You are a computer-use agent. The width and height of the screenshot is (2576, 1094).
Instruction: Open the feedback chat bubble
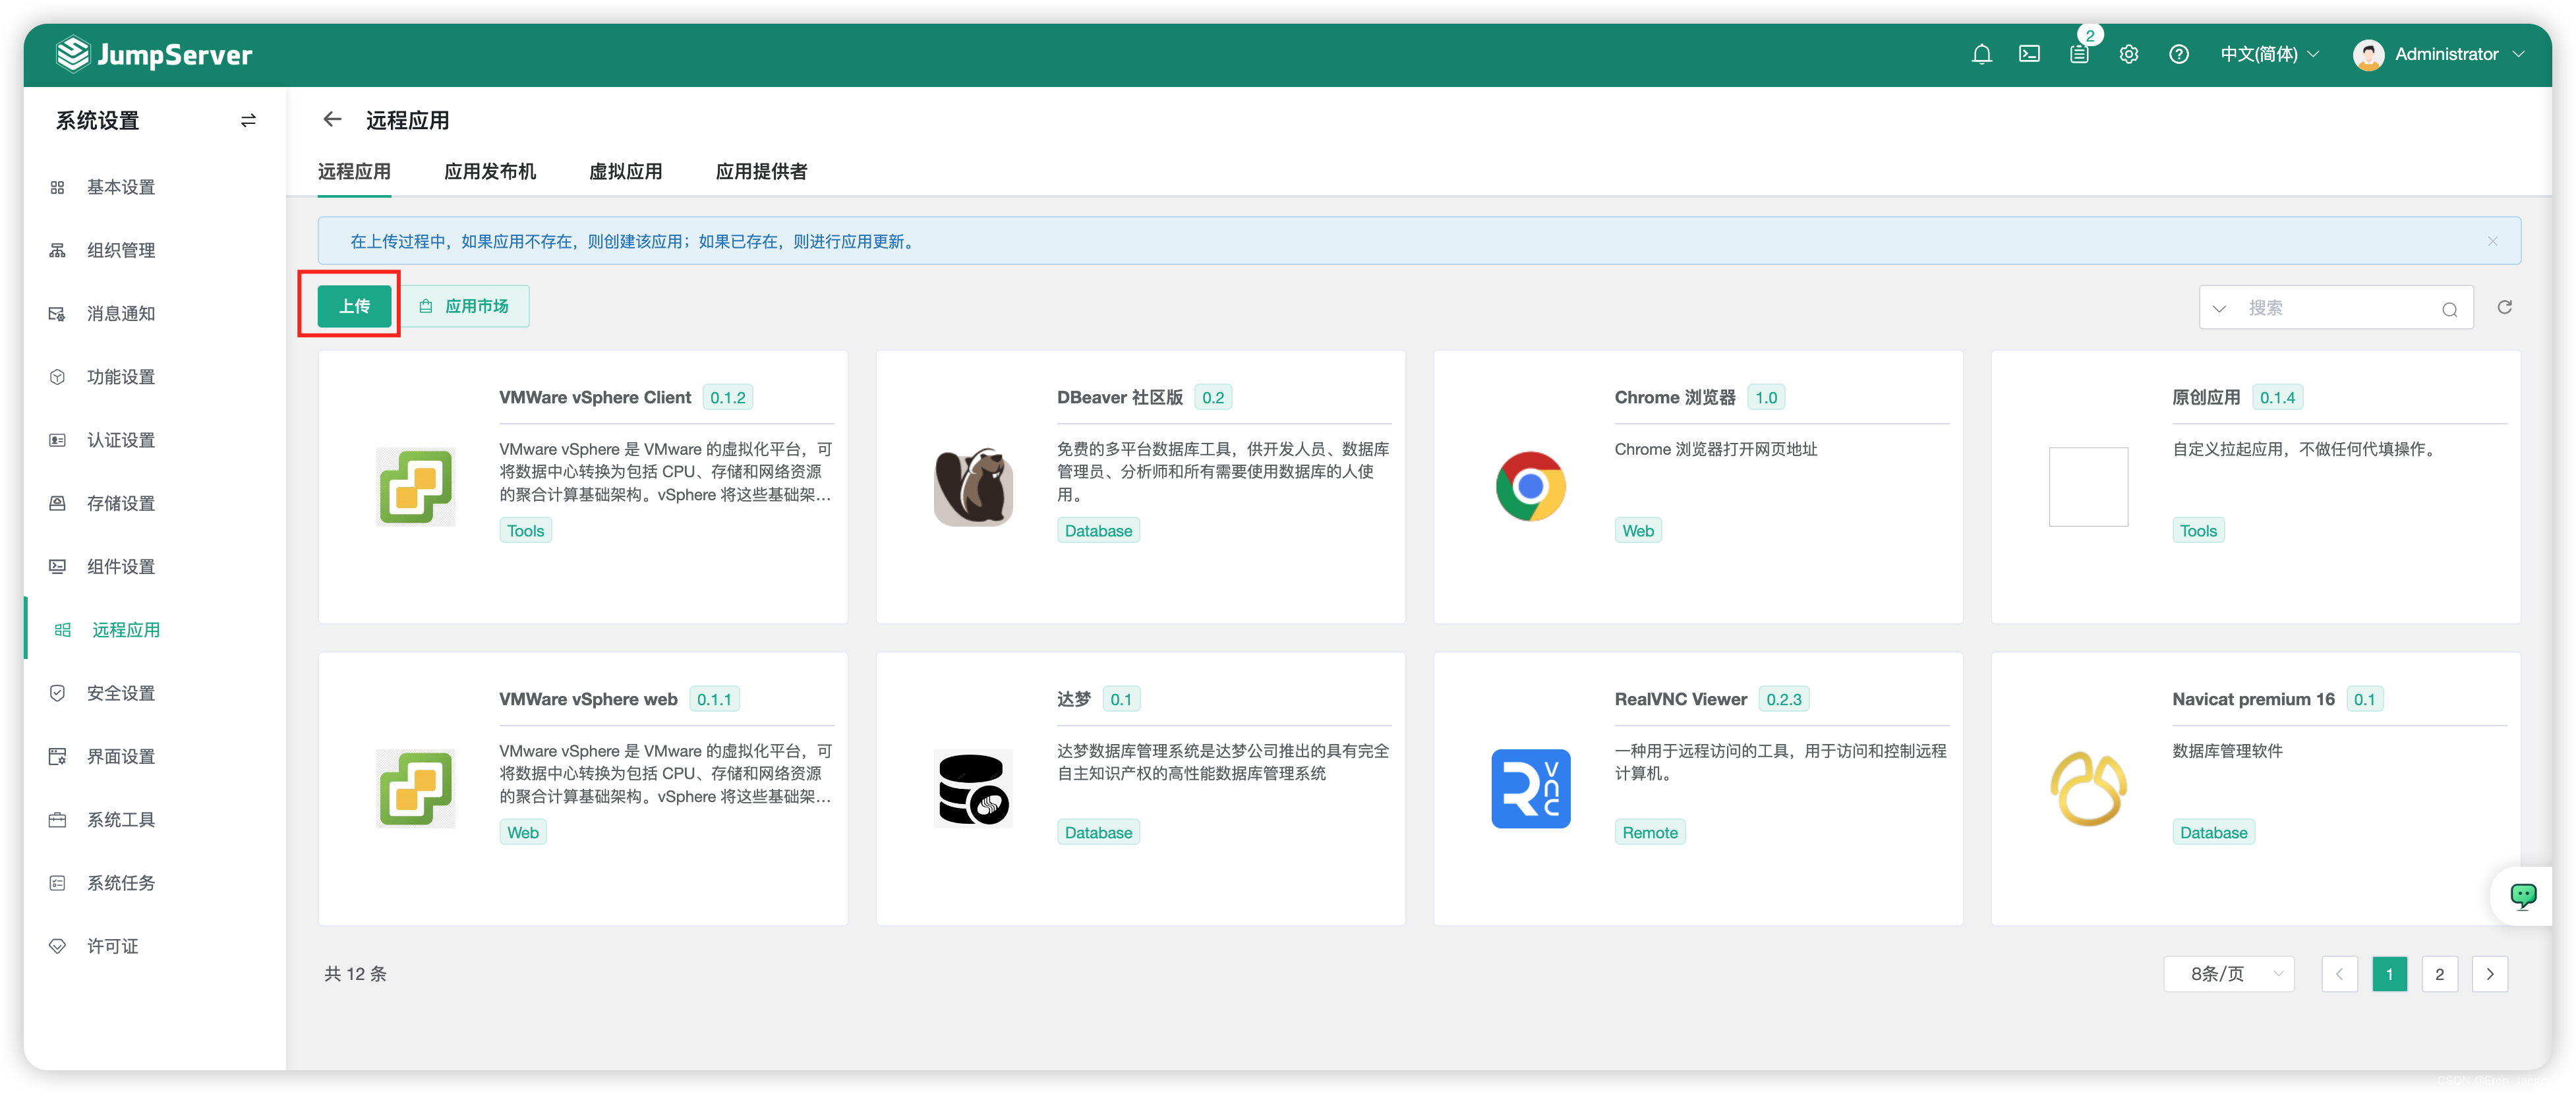2523,895
